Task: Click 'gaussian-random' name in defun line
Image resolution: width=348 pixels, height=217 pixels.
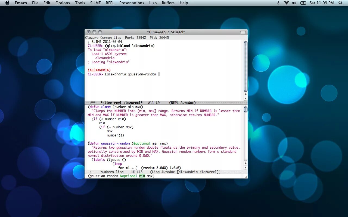Action: [116, 143]
